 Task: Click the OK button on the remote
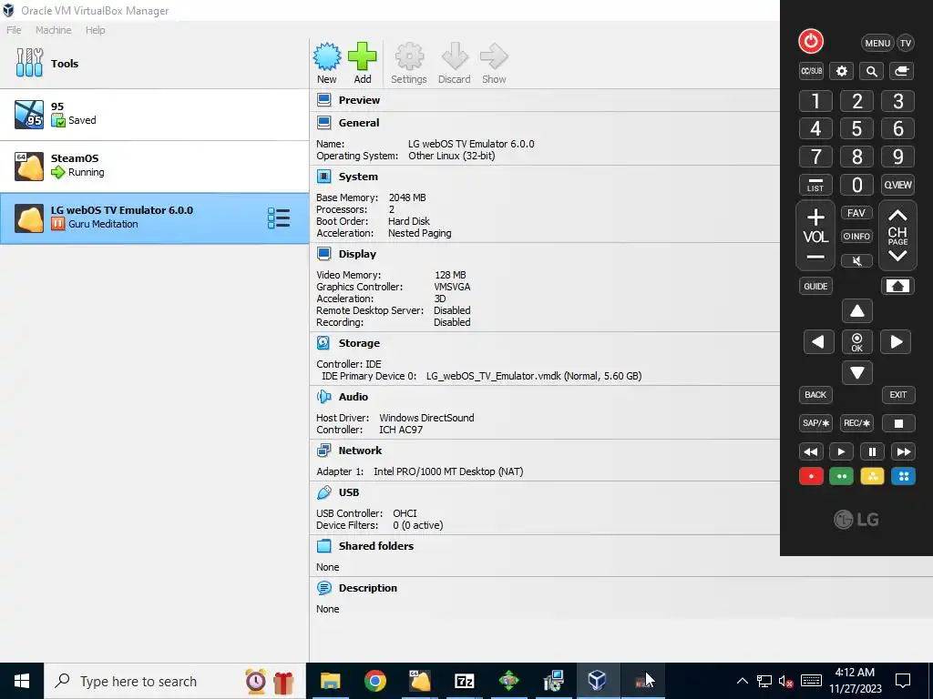tap(856, 342)
